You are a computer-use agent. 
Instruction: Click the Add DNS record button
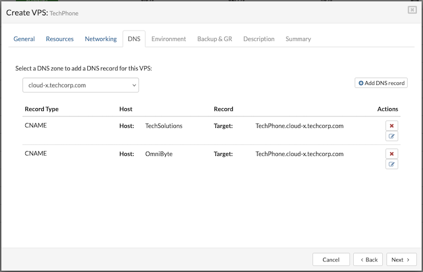[x=381, y=83]
